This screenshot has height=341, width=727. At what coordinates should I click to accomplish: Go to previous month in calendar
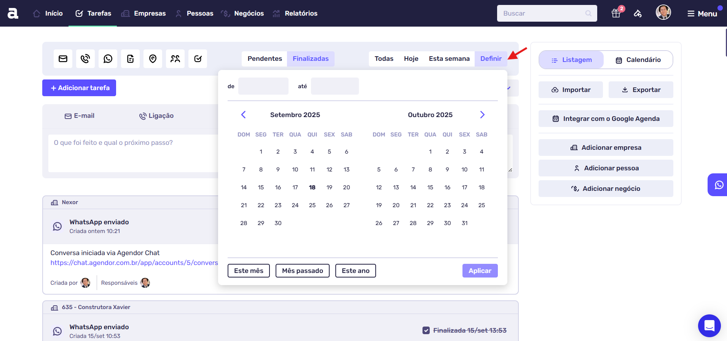244,115
